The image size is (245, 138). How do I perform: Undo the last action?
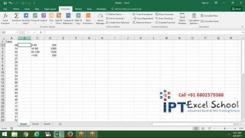tap(10, 3)
